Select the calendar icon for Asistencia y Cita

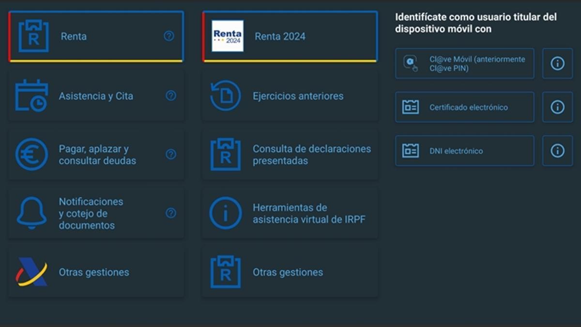(x=31, y=96)
